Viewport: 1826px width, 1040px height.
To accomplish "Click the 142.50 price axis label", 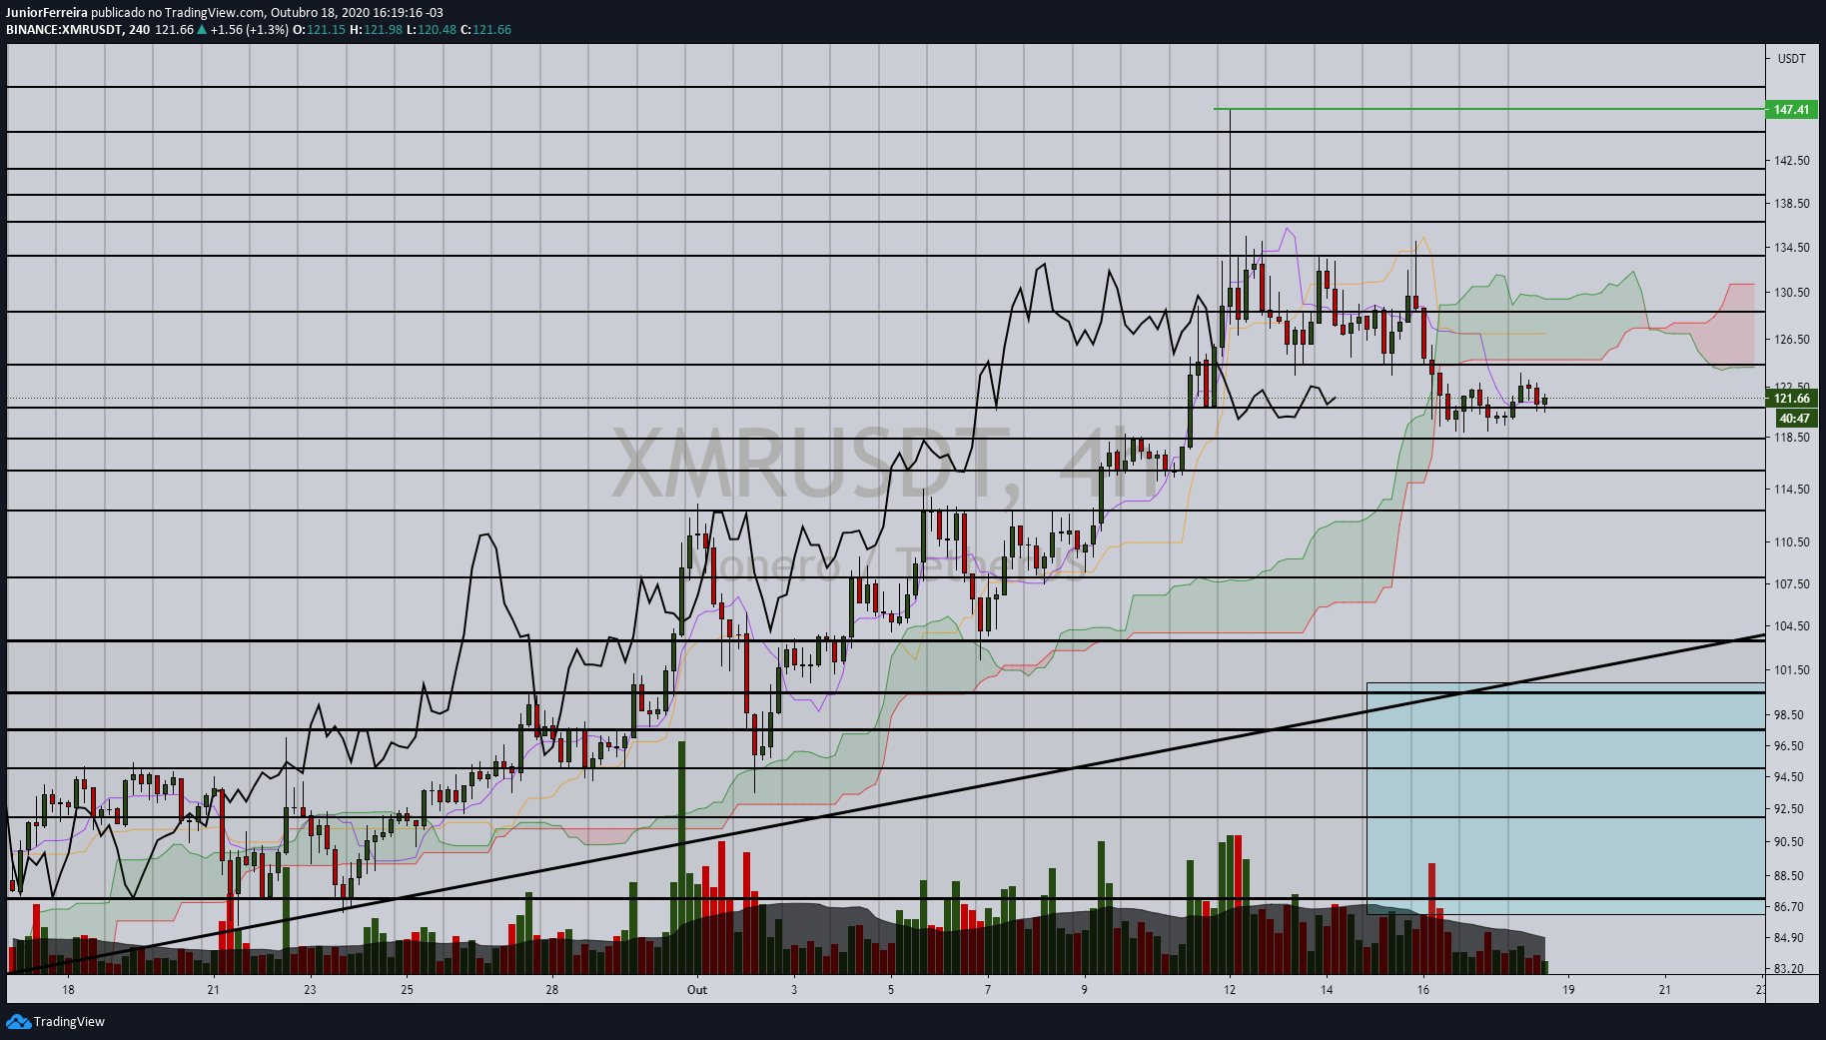I will (1791, 161).
